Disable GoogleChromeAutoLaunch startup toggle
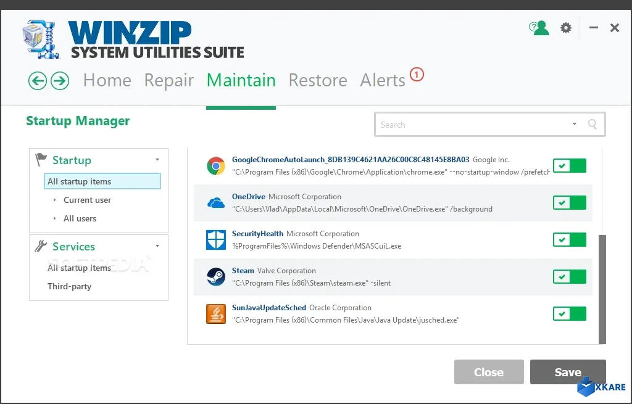 pos(570,165)
